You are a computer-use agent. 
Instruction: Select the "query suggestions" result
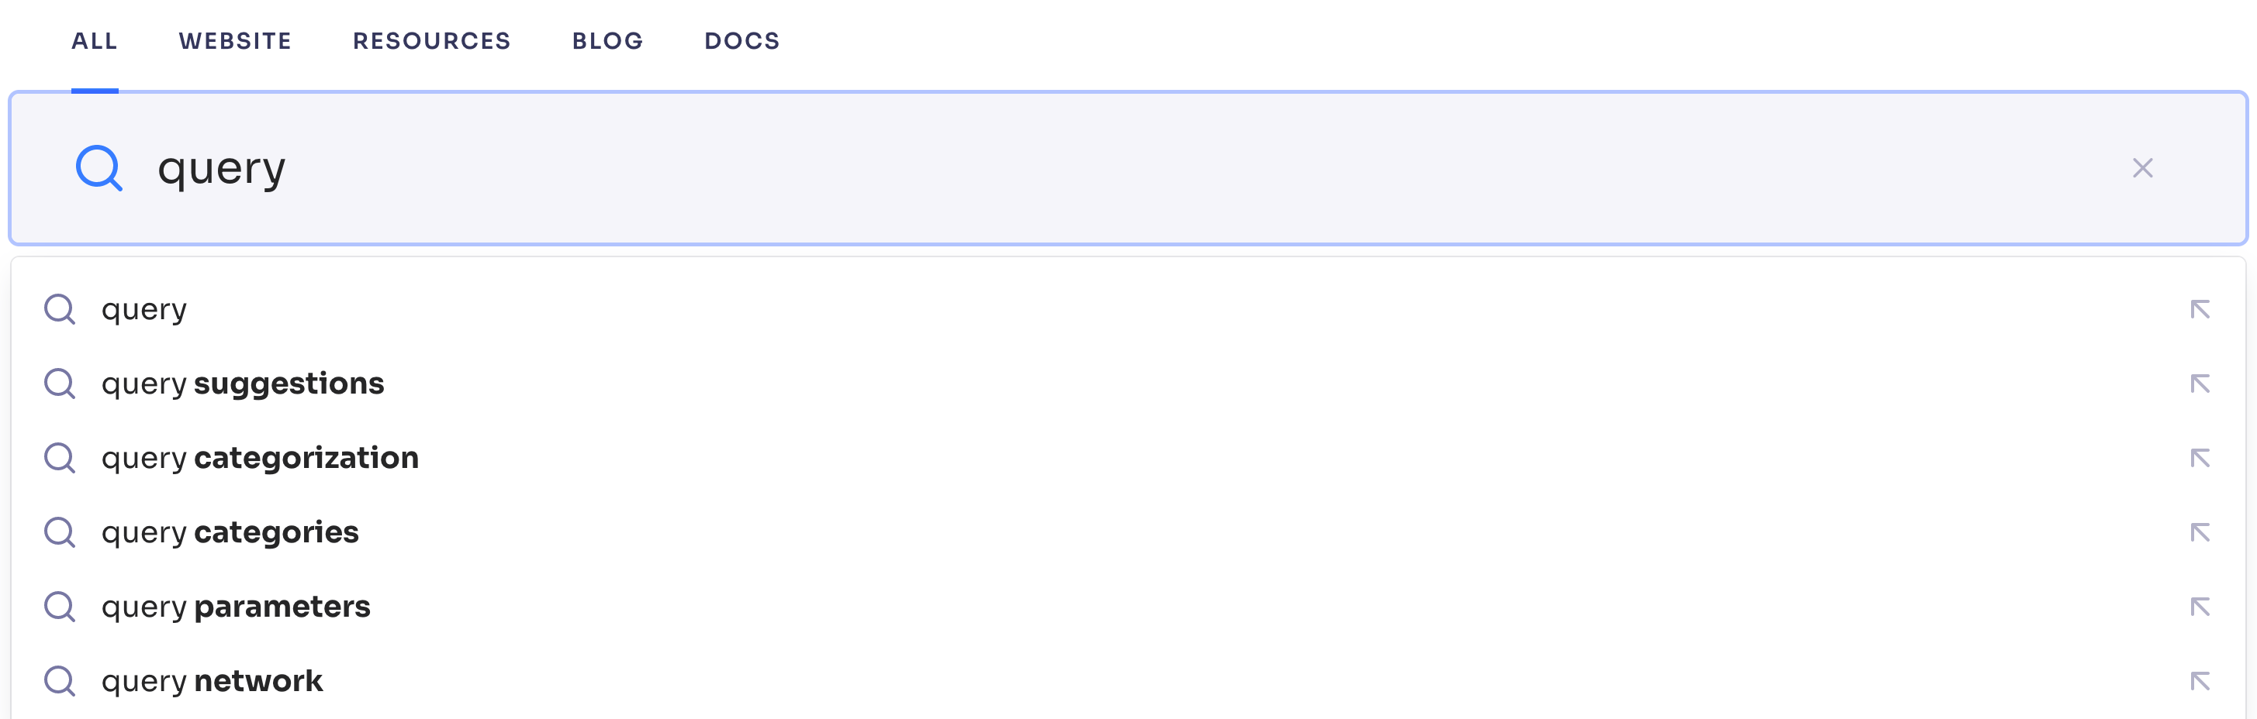(x=243, y=383)
